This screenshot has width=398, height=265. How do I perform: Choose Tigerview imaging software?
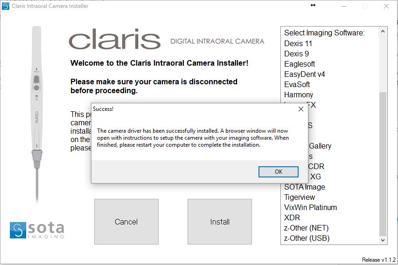(300, 197)
